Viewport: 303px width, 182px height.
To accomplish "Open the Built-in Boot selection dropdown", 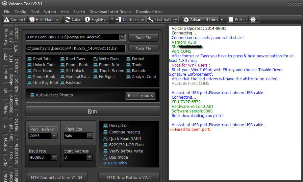I will pyautogui.click(x=122, y=37).
